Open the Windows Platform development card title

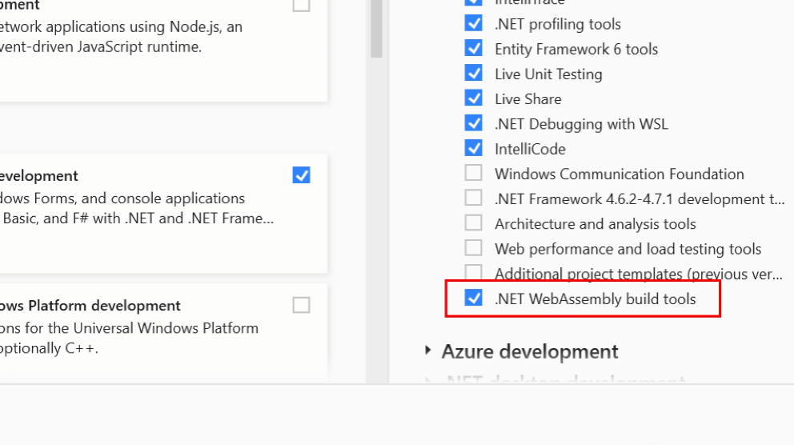pos(90,306)
